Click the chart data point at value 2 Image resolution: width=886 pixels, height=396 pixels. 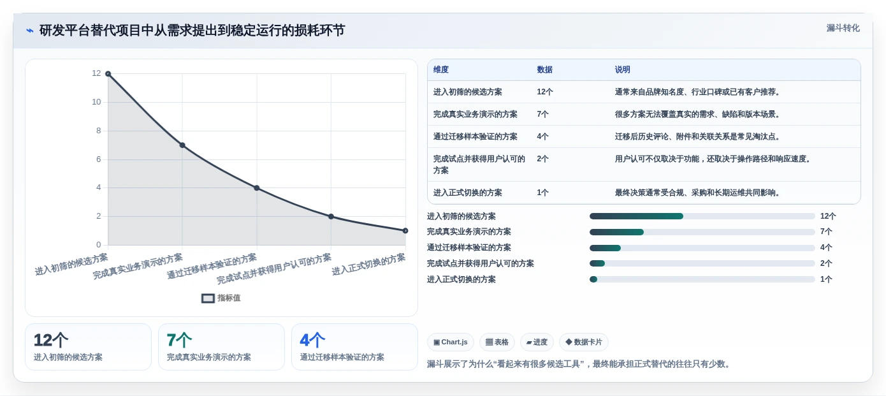[331, 216]
